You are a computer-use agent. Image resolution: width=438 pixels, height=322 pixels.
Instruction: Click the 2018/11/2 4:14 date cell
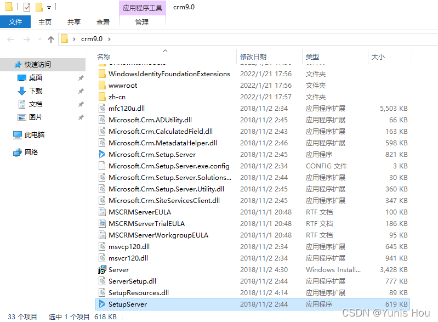tap(264, 292)
